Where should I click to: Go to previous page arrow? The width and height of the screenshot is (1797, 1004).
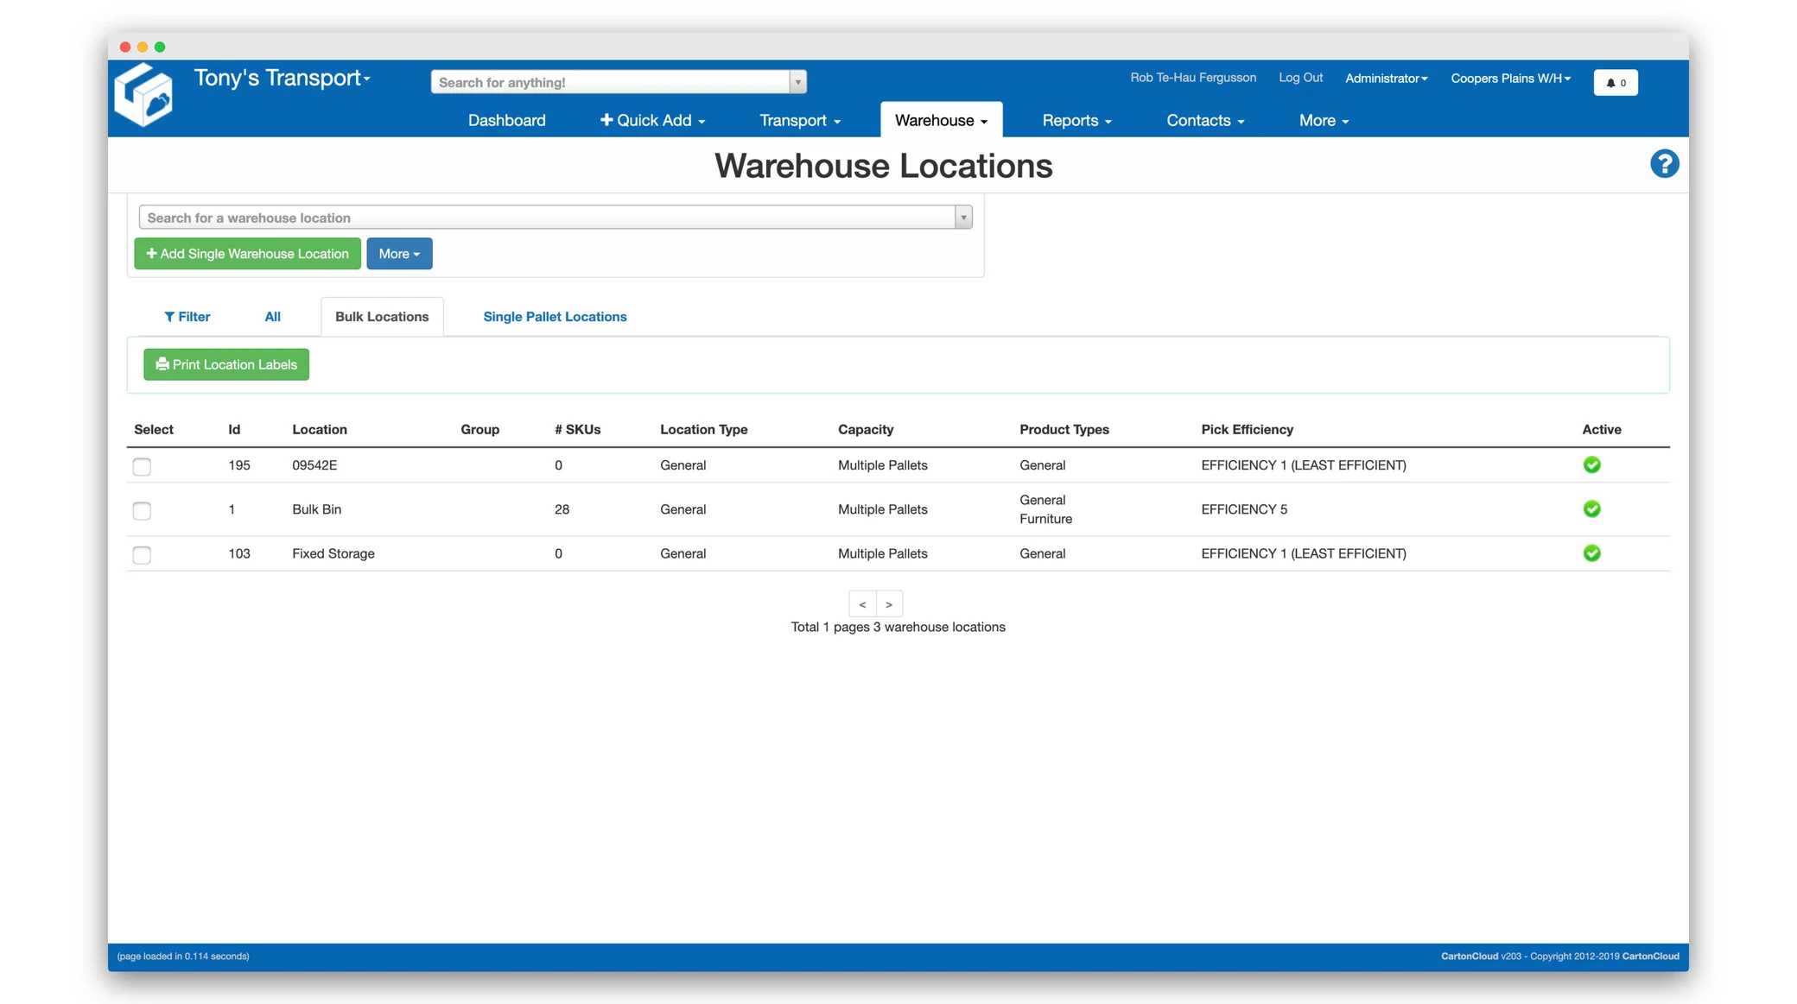click(862, 604)
